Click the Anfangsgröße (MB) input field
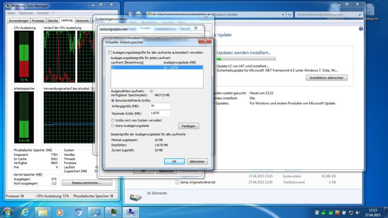The image size is (388, 218). click(x=160, y=106)
